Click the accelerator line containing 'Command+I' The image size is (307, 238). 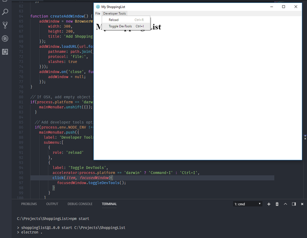126,173
